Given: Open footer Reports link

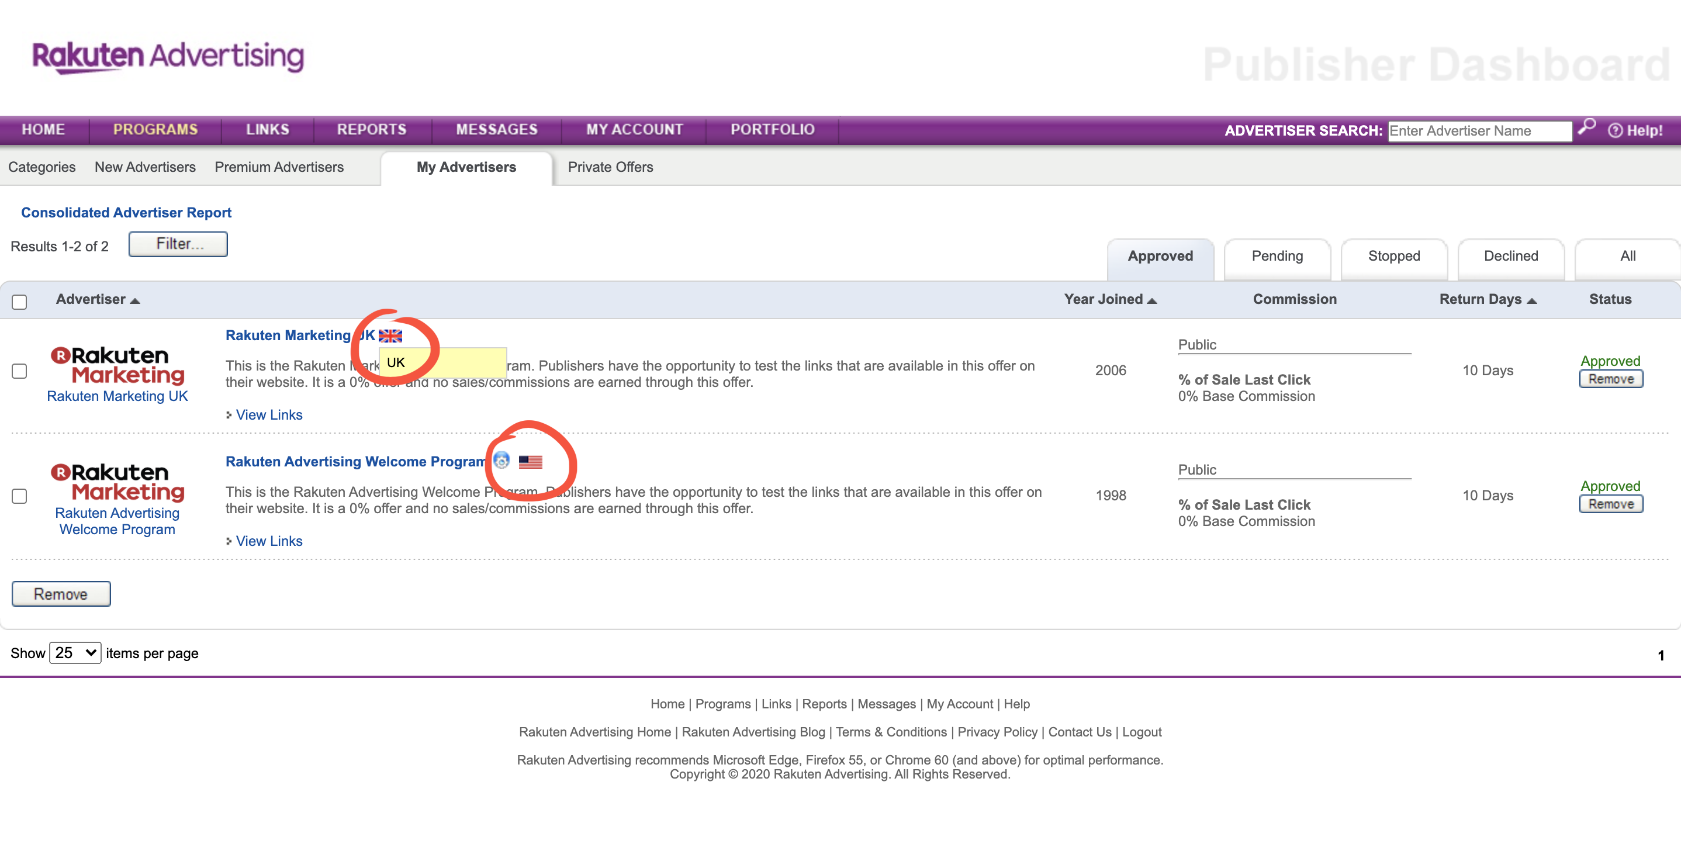Looking at the screenshot, I should pos(824,704).
